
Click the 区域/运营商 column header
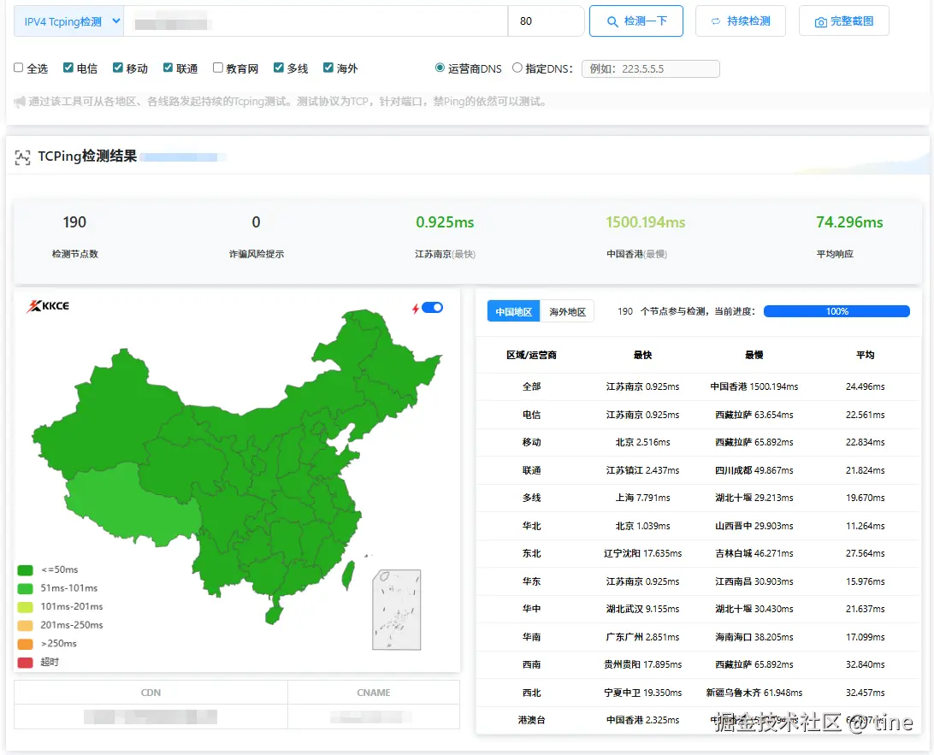531,356
